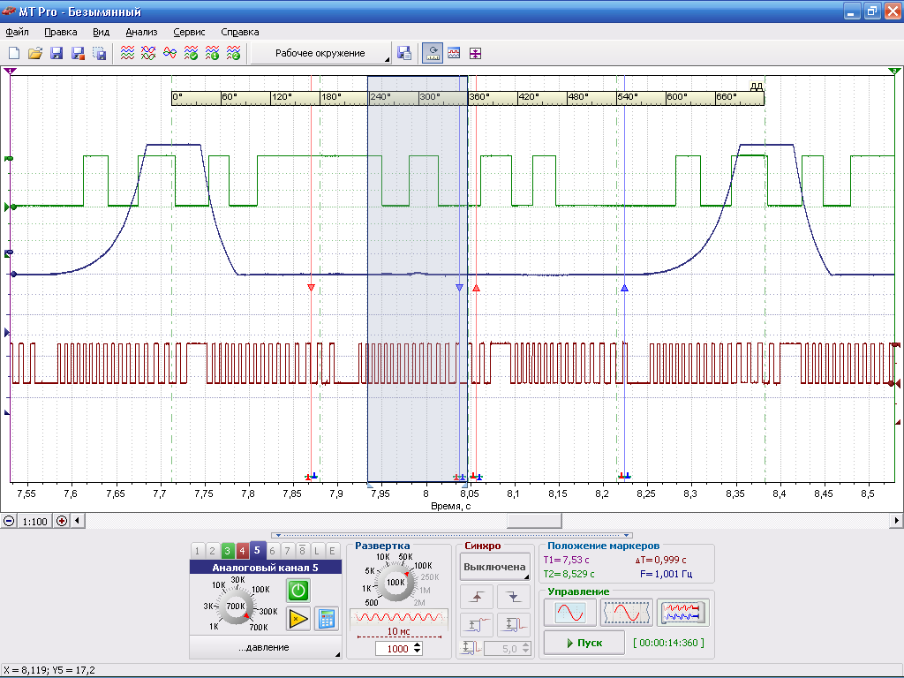904x678 pixels.
Task: Click the first blue floppy save icon
Action: (x=56, y=54)
